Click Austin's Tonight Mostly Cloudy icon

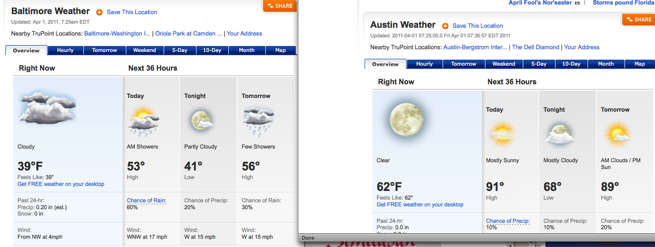click(x=560, y=134)
